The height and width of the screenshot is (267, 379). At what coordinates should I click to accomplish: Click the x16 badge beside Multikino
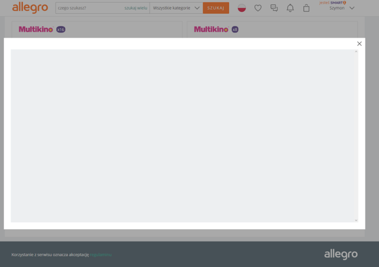[61, 29]
